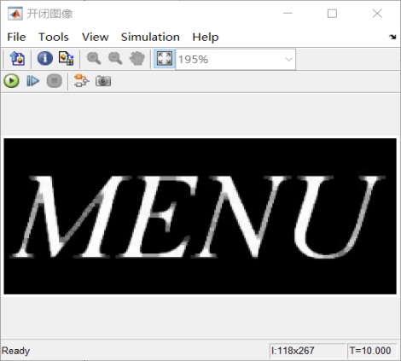Viewport: 401px width, 361px height.
Task: Open the Simulation menu
Action: click(150, 37)
